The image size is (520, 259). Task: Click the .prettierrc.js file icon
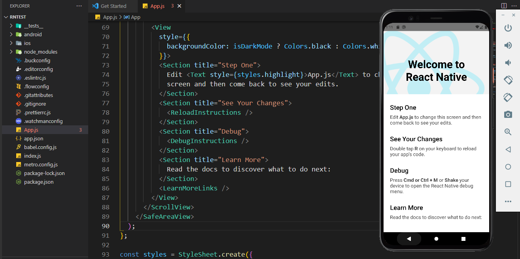[19, 112]
